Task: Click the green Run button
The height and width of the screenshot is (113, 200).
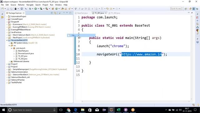Action: point(35,9)
